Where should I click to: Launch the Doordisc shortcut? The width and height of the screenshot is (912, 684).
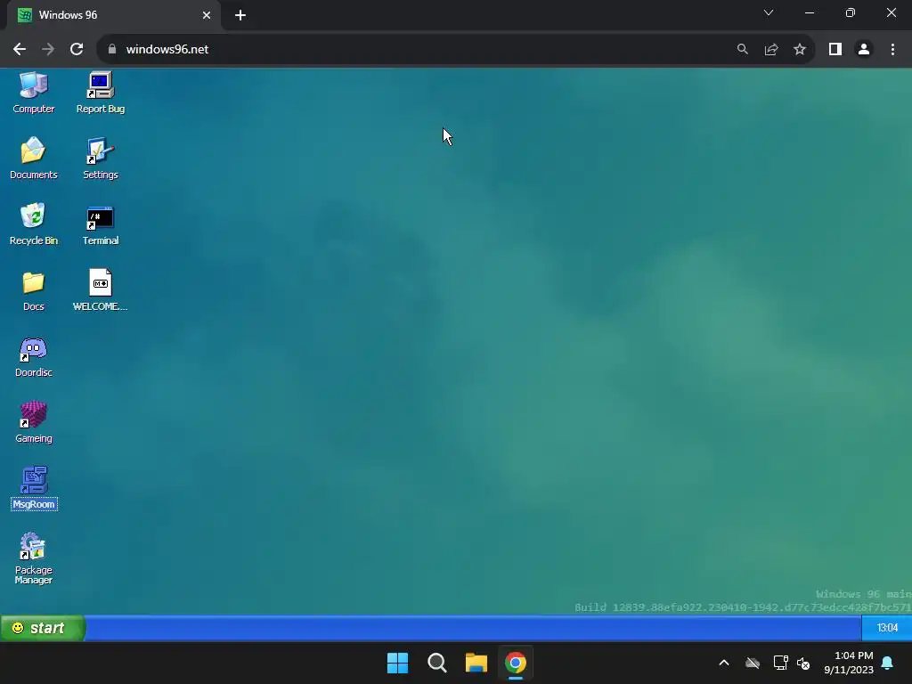(x=34, y=356)
